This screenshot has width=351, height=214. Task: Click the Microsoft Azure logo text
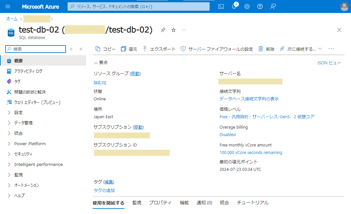(41, 7)
